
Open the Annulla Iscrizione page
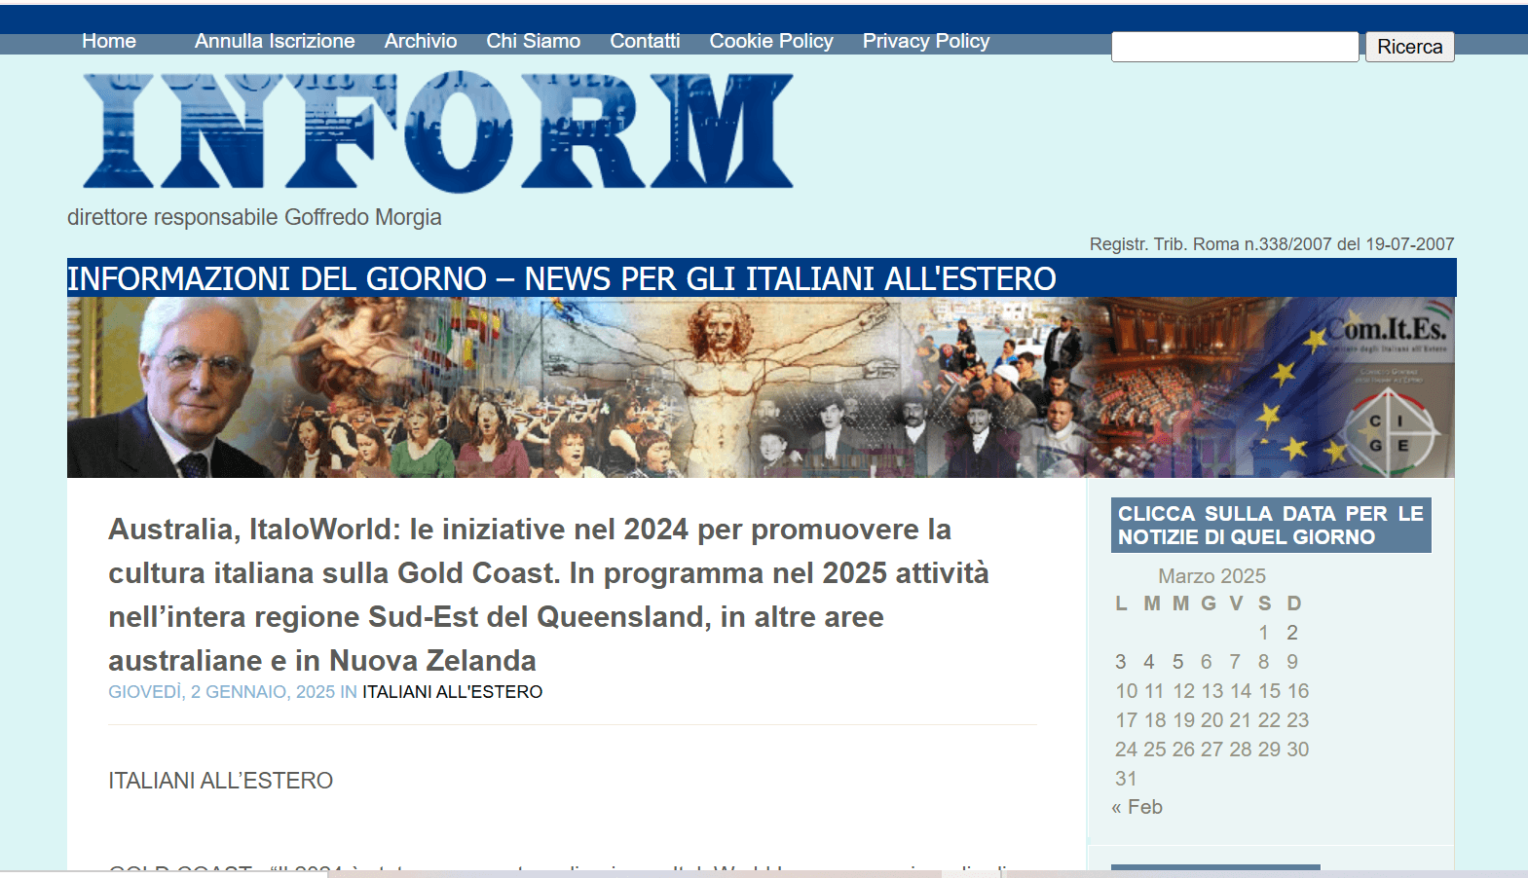[x=274, y=41]
